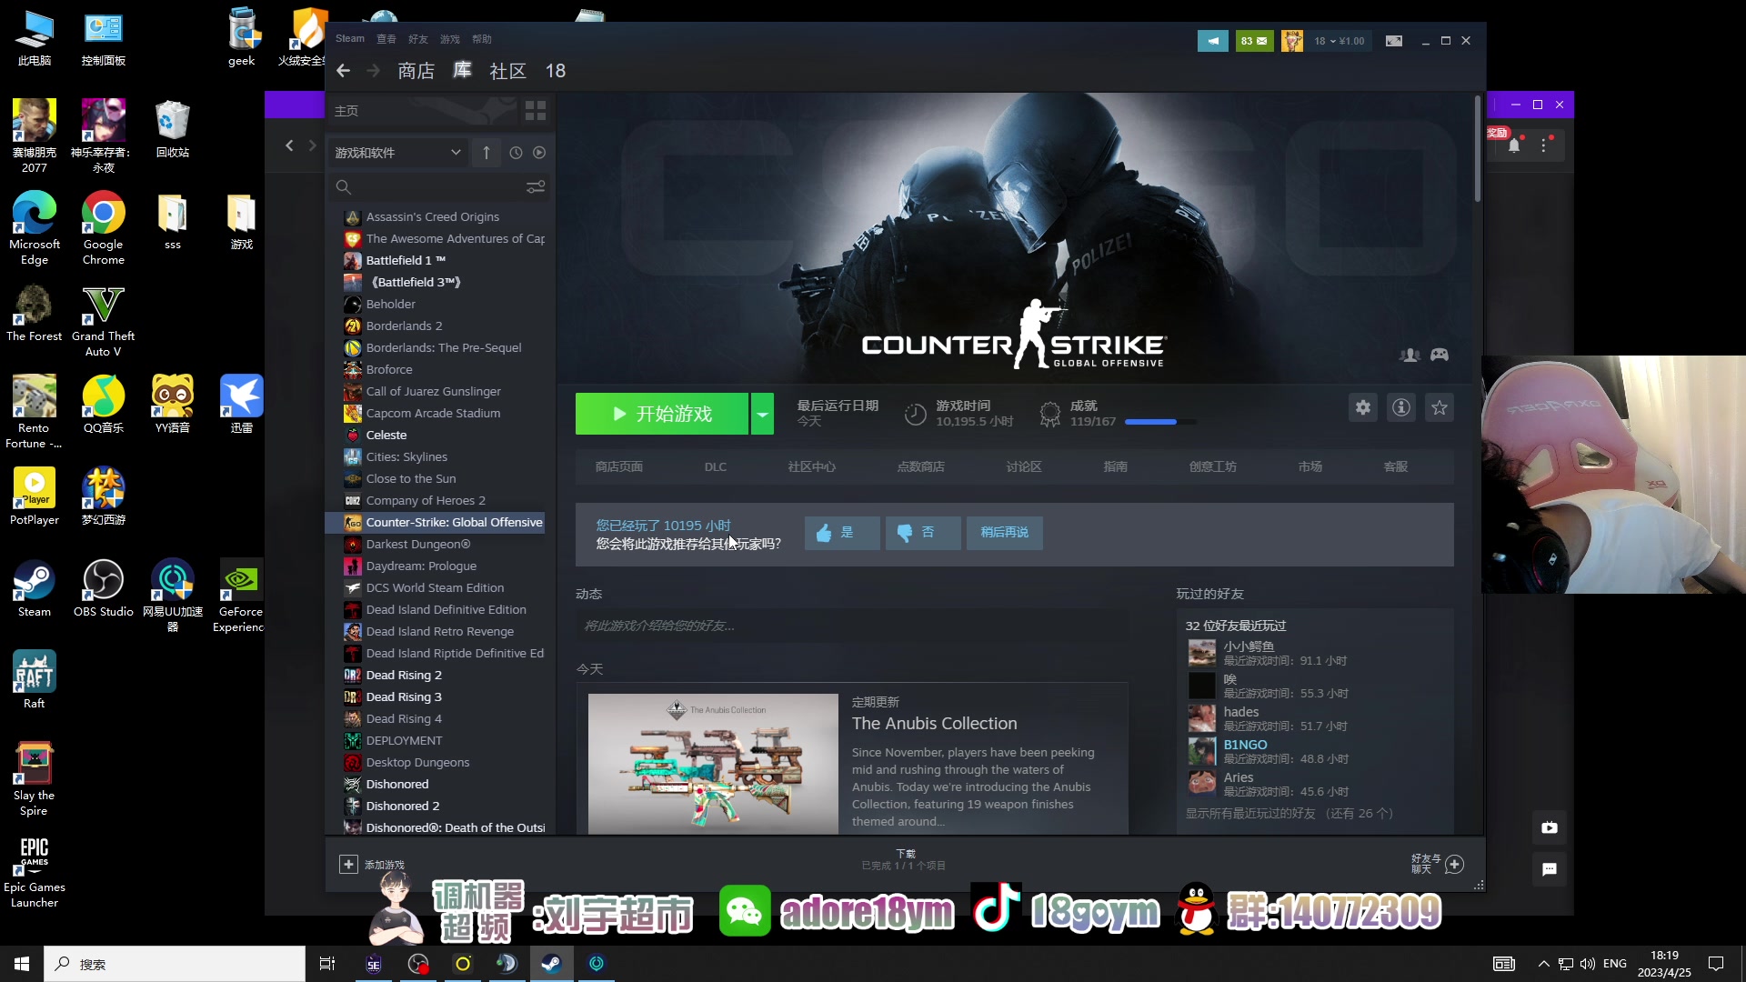This screenshot has height=982, width=1746.
Task: Click the achievements progress bar
Action: 1160,422
